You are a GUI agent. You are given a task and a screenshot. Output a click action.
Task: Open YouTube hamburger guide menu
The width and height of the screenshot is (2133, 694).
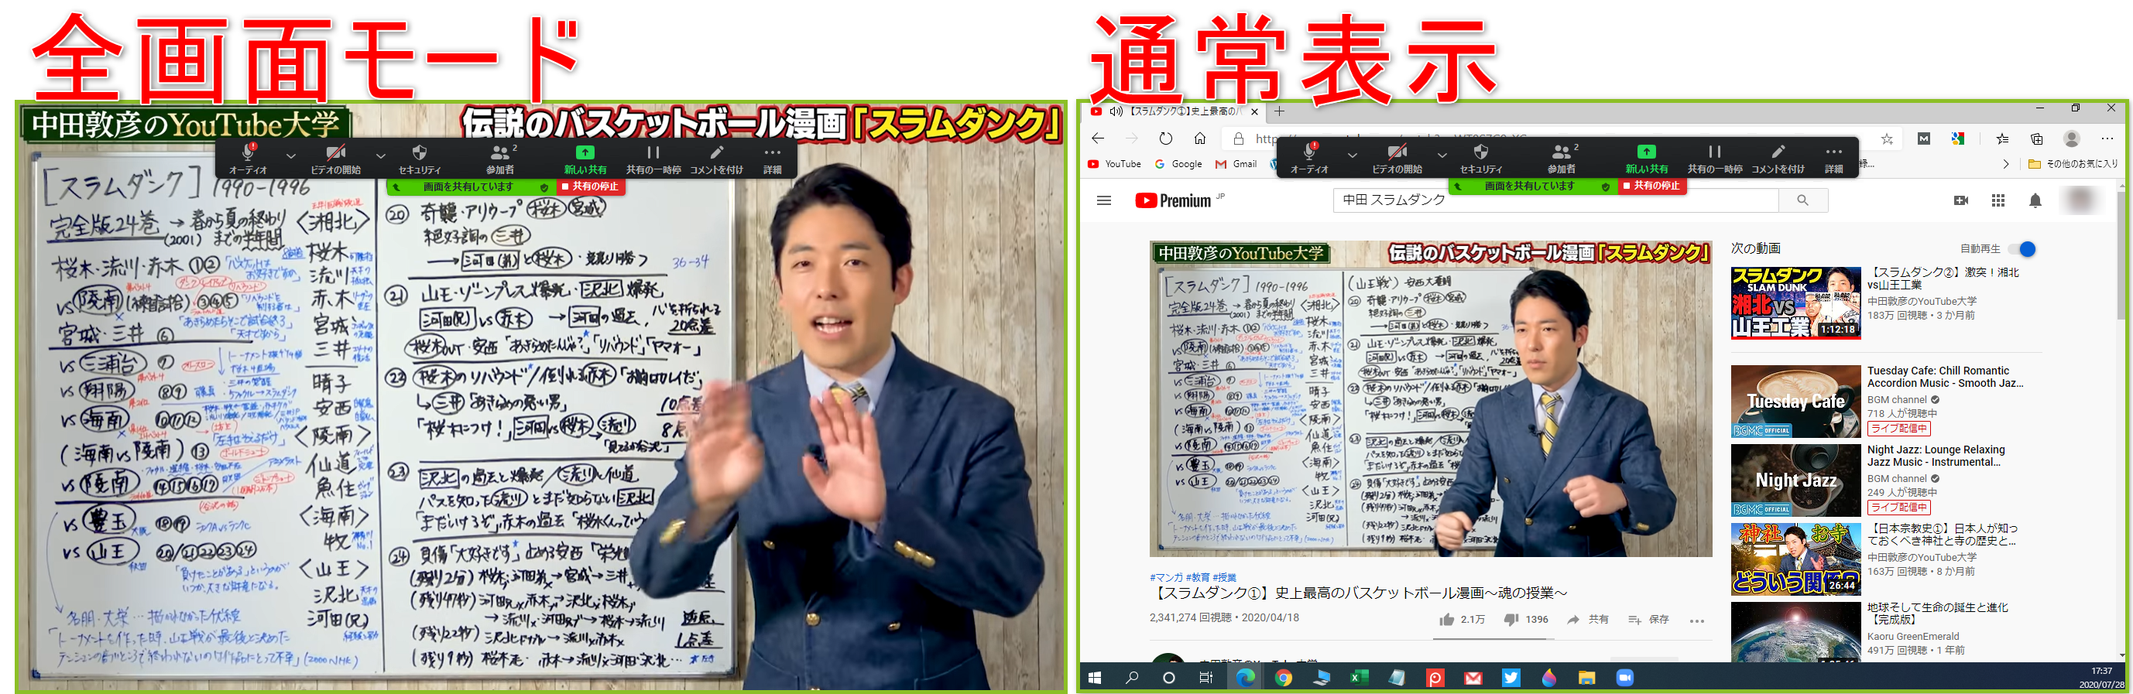[x=1104, y=200]
